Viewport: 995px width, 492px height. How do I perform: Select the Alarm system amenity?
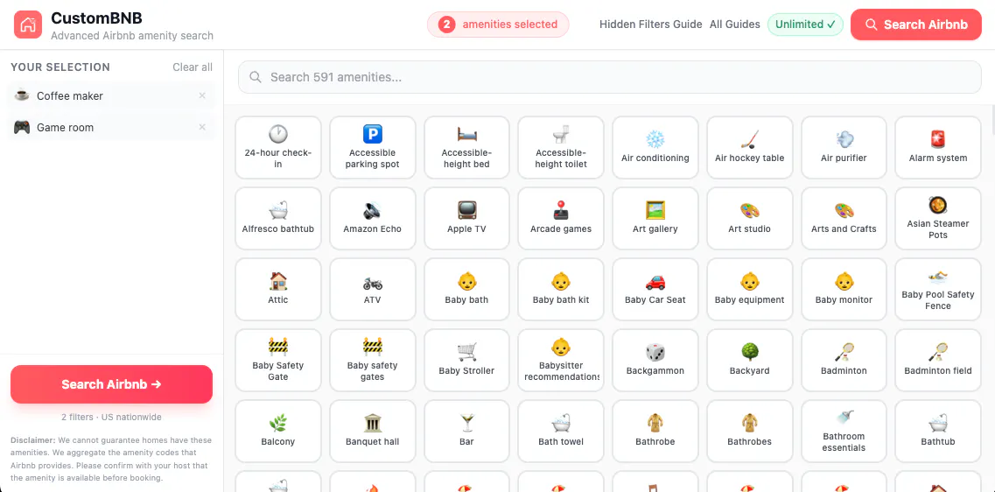point(938,147)
